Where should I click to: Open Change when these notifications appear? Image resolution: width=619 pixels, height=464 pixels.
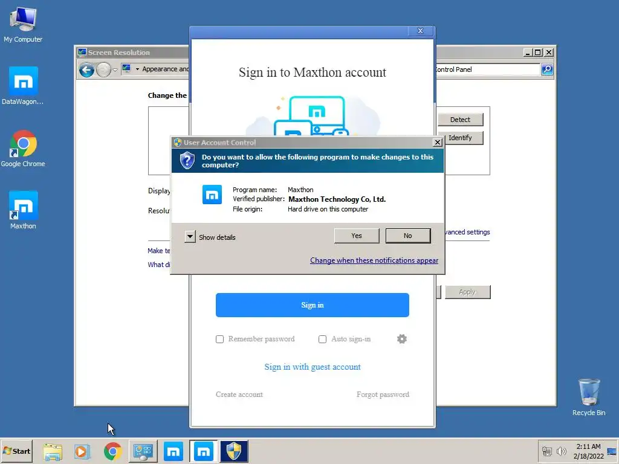(374, 260)
